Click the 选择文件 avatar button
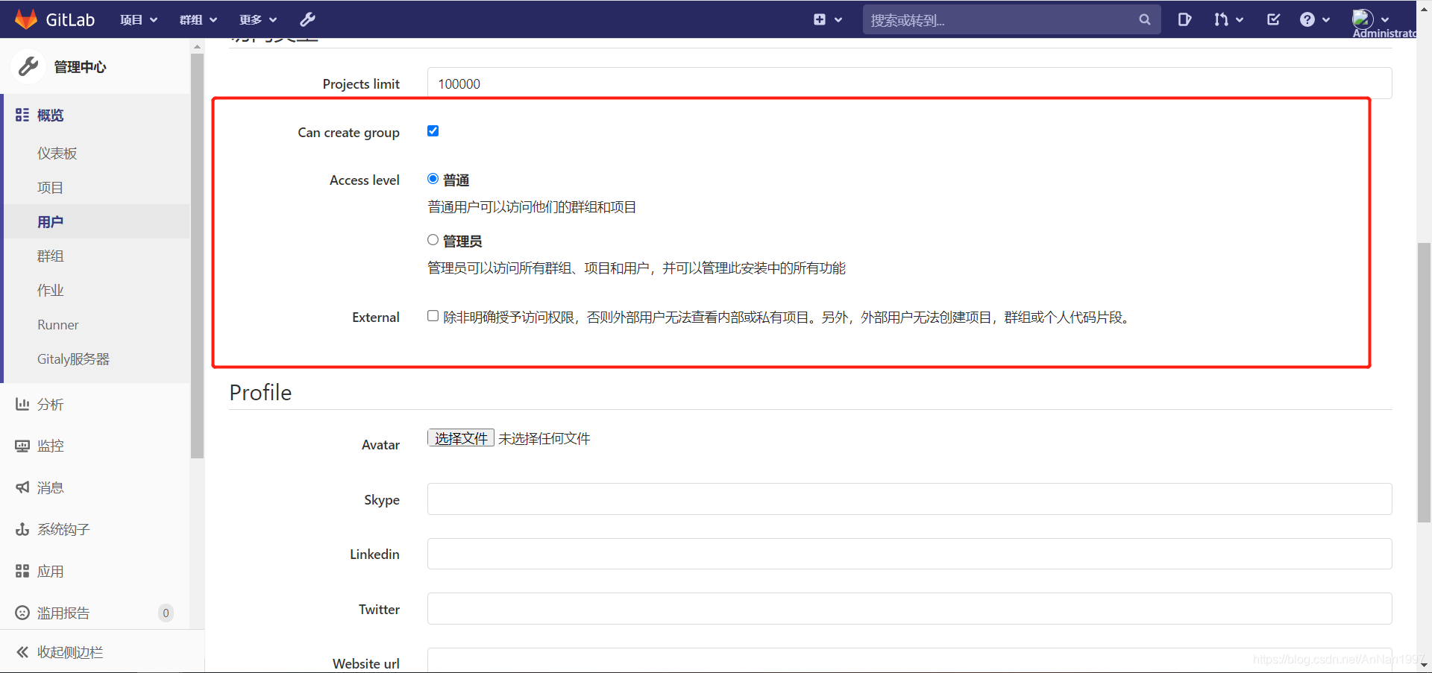 pyautogui.click(x=461, y=438)
